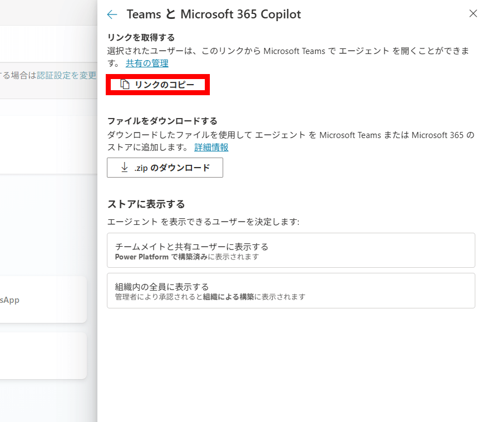Click the ファイルをダウンロードする heading

162,121
